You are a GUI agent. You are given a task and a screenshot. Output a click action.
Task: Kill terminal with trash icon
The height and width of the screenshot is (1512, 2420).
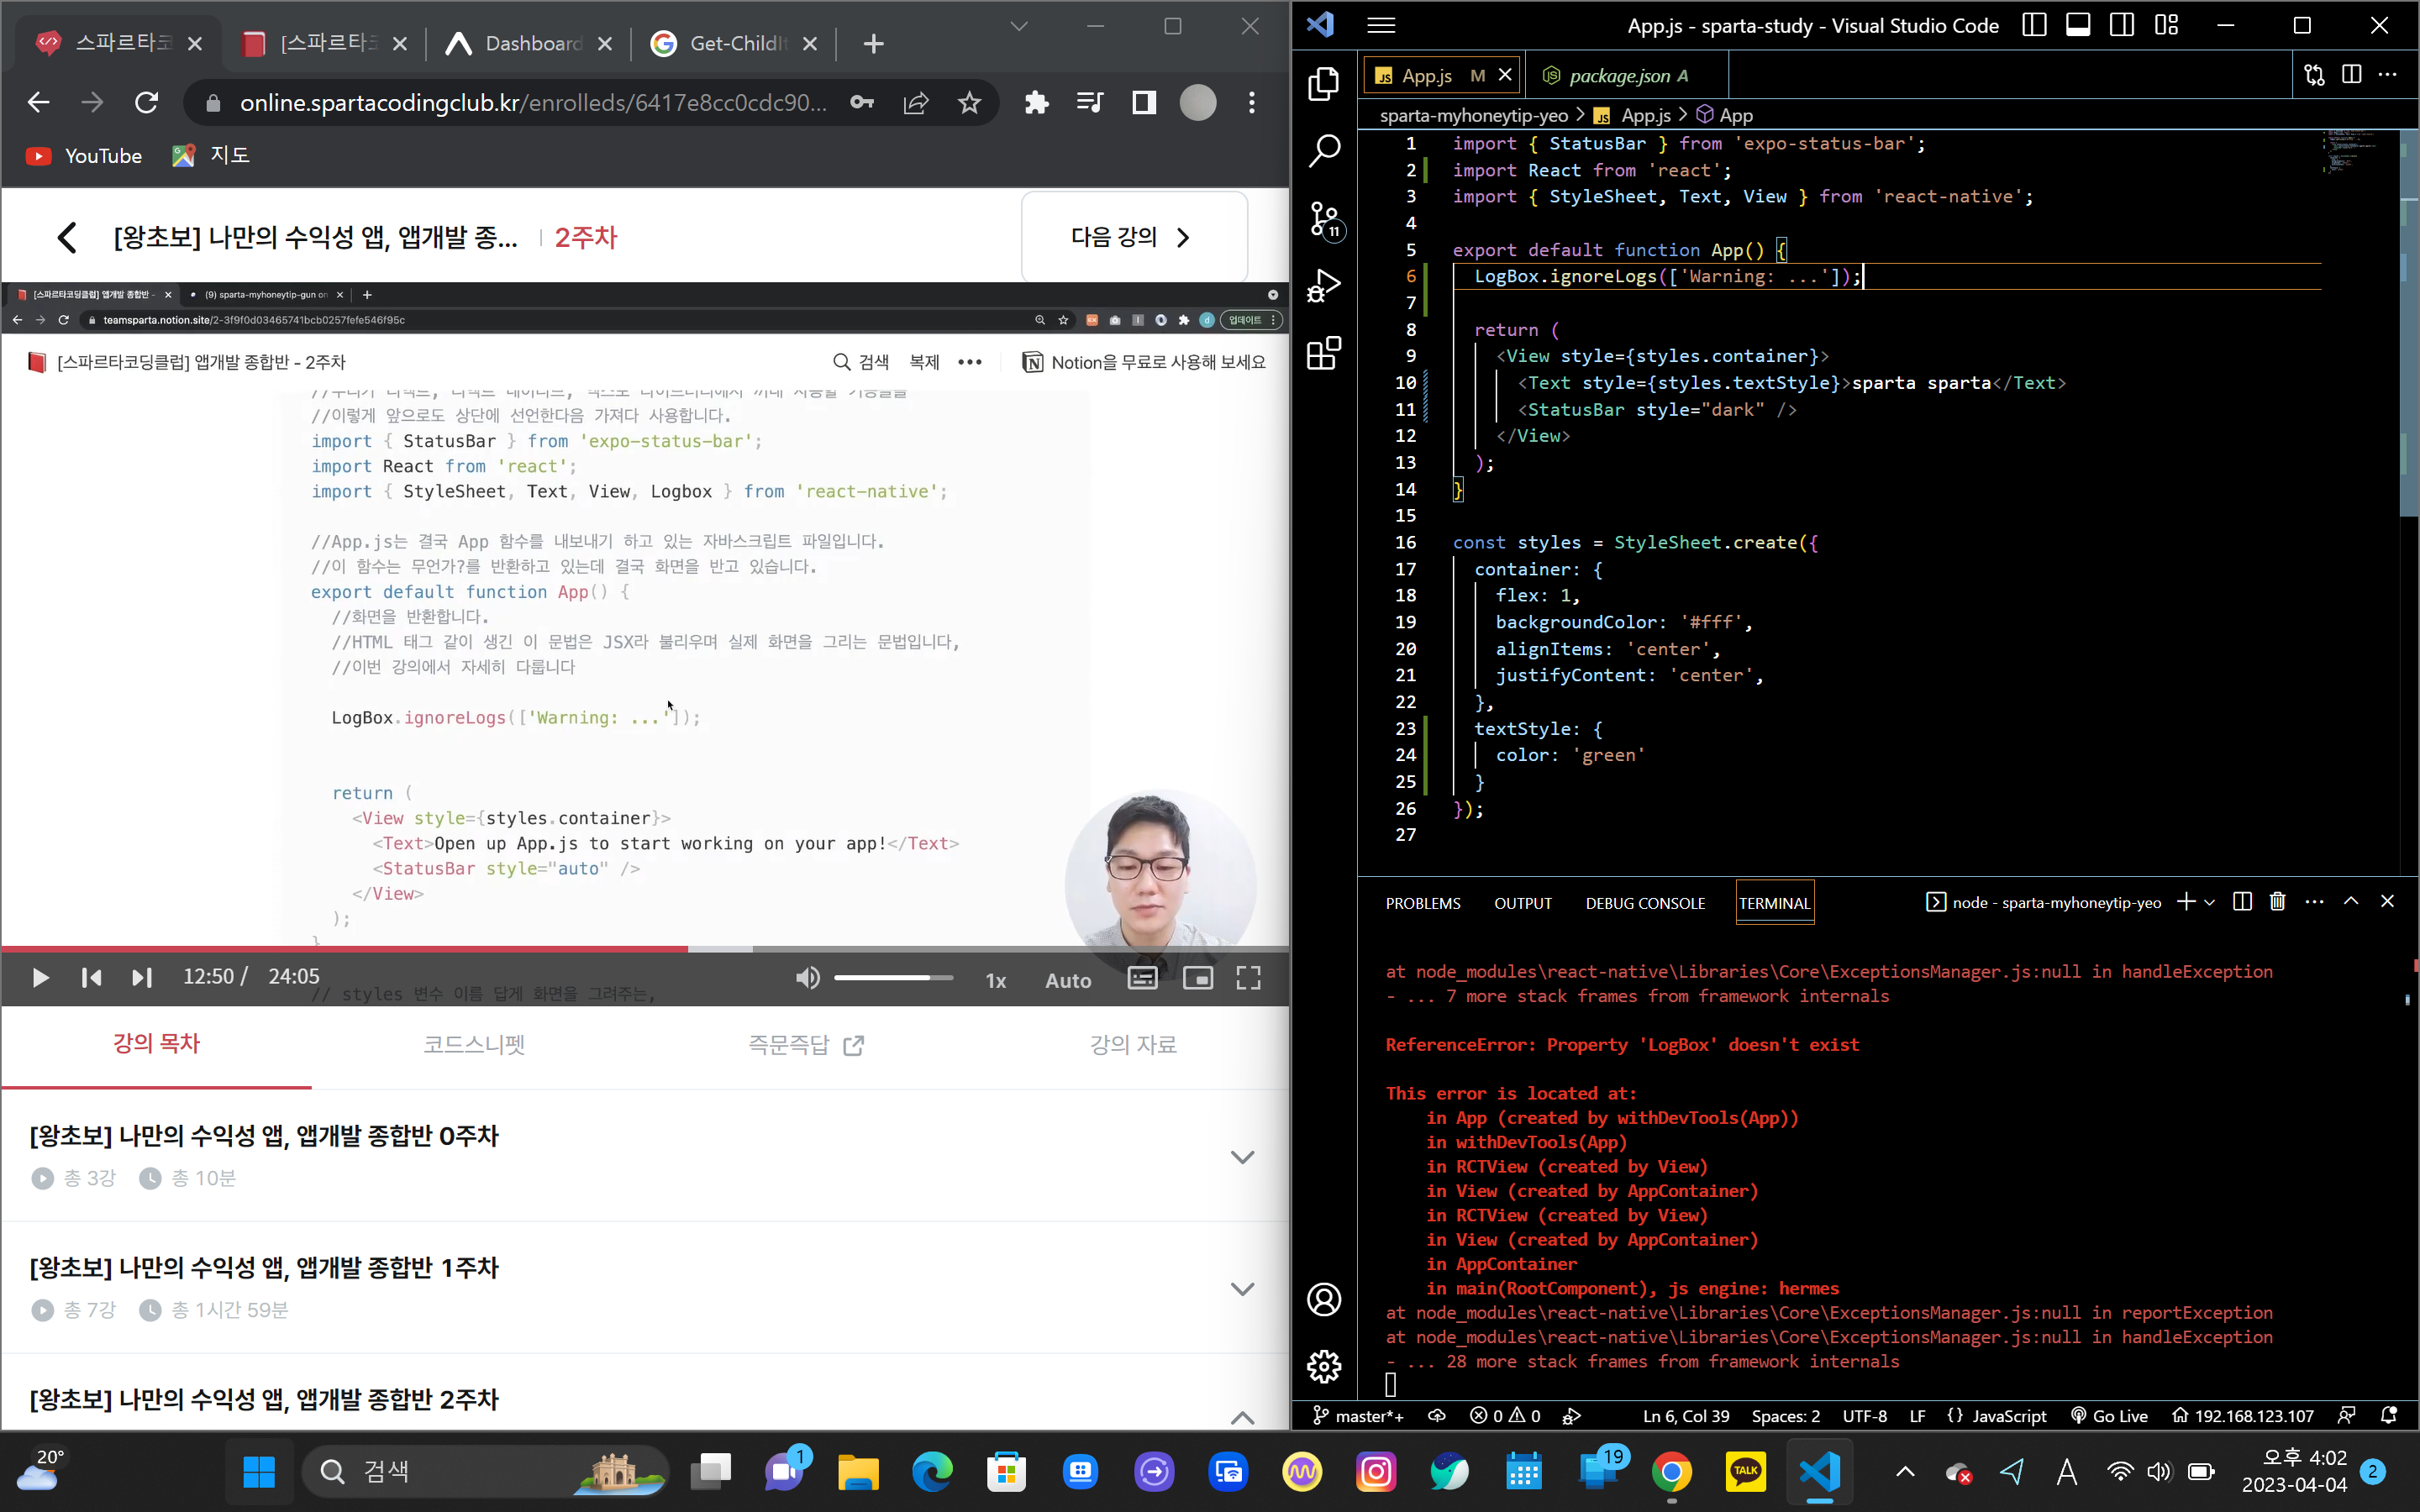2278,902
